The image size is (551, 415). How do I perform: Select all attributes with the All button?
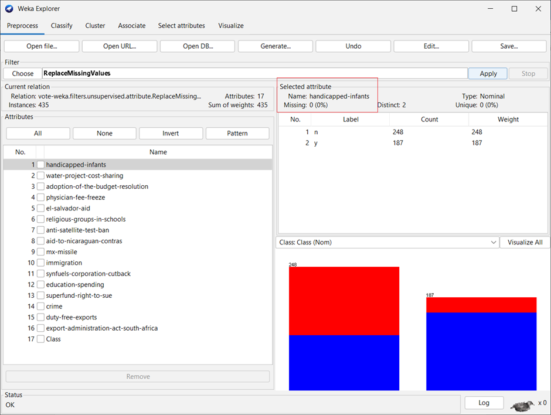pos(38,133)
